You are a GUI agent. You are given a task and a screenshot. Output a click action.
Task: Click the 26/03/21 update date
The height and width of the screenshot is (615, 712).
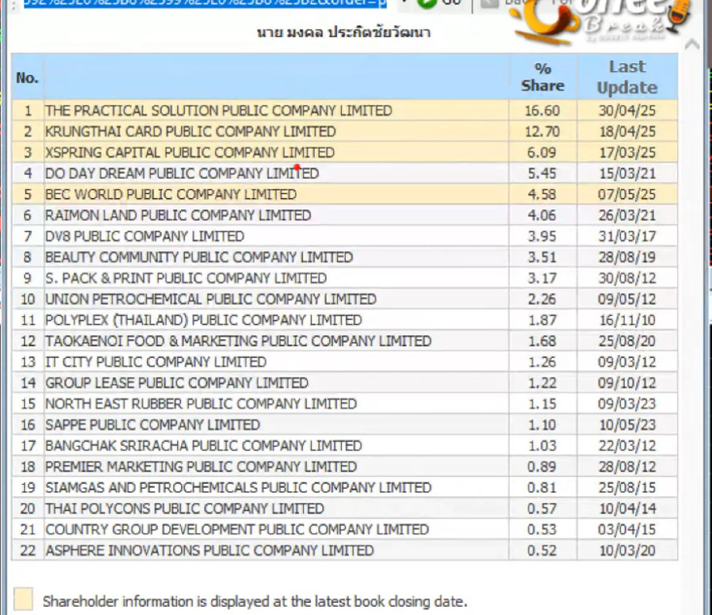[627, 215]
